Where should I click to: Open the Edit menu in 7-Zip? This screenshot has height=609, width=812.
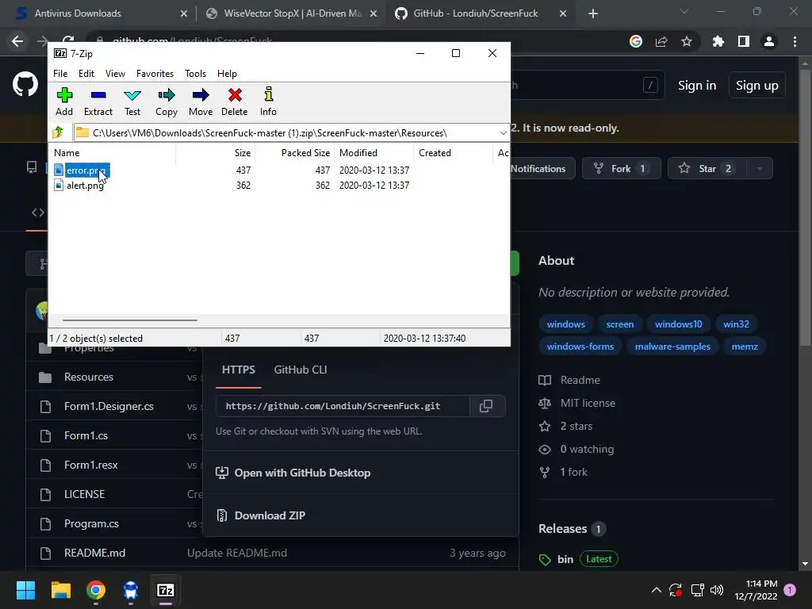(x=86, y=74)
